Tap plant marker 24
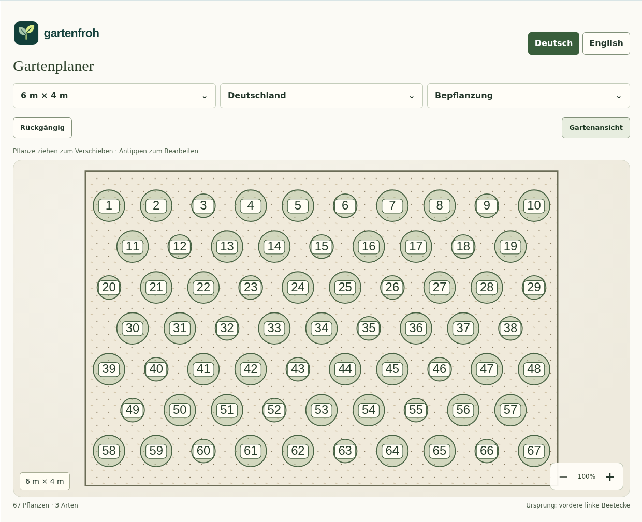 click(x=298, y=287)
